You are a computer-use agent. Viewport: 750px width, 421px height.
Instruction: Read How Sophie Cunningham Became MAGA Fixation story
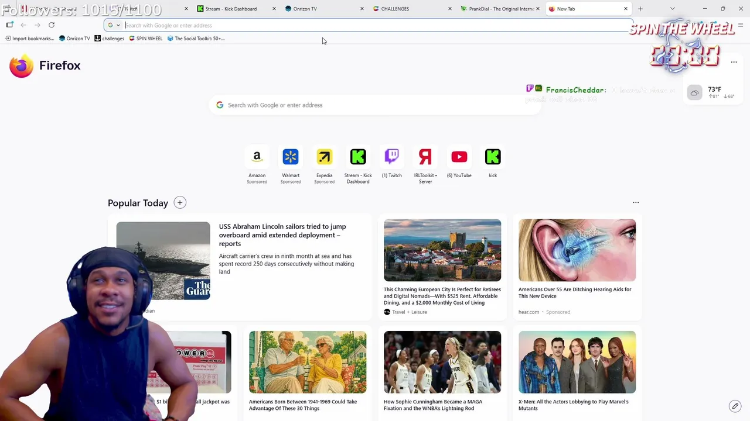(433, 405)
